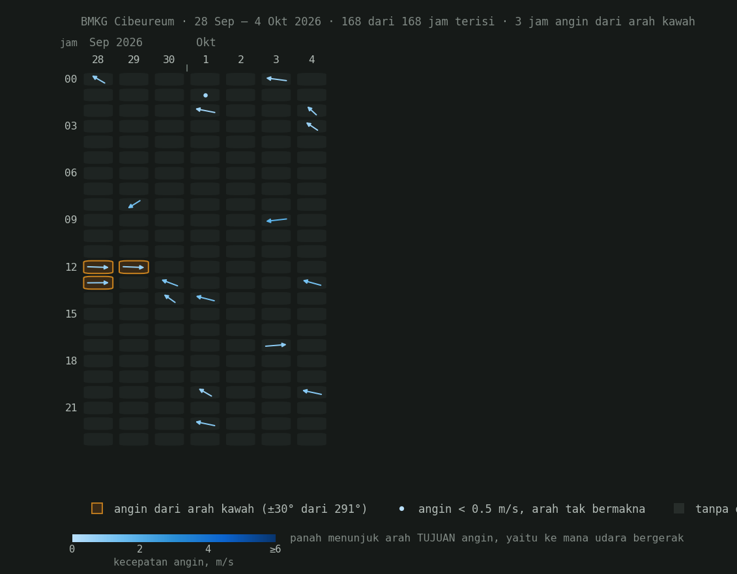Screen dimensions: 737x574
Task: Click the arrow at 22:00 on 1 Okt
Action: 205,424
